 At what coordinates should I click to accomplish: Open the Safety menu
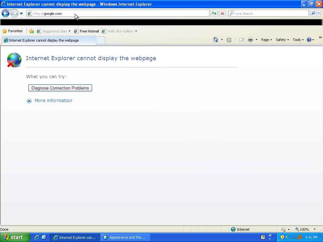click(x=282, y=40)
